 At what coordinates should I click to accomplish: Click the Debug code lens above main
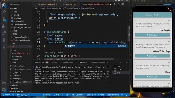(52, 53)
